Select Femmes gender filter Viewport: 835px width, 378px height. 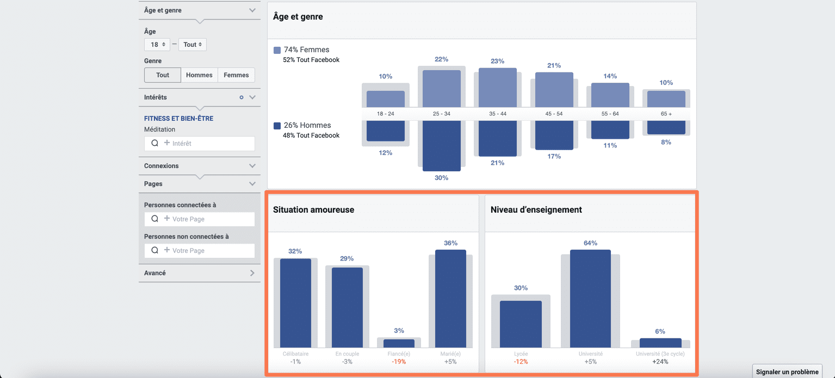236,75
